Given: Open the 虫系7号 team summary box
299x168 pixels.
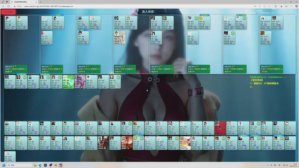Looking at the screenshot, I should point(235,69).
